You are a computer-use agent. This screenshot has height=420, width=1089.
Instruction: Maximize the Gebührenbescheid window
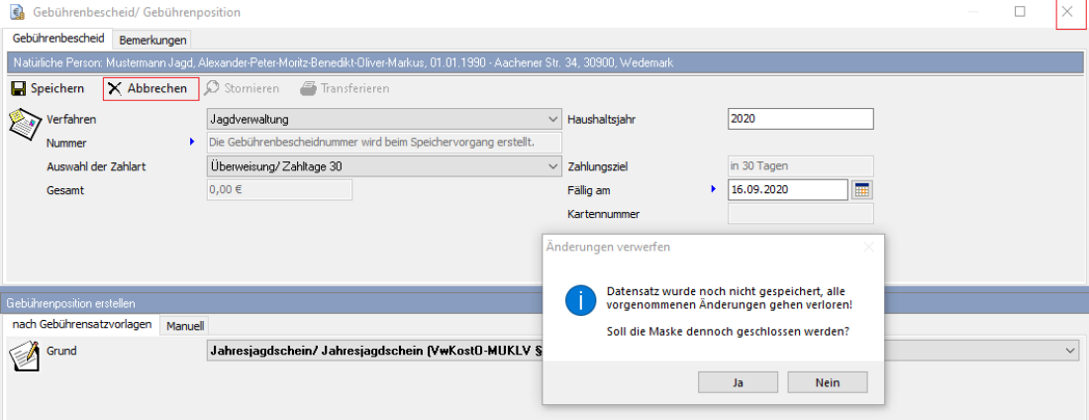(1020, 12)
